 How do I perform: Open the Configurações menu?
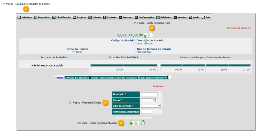[x=144, y=17]
